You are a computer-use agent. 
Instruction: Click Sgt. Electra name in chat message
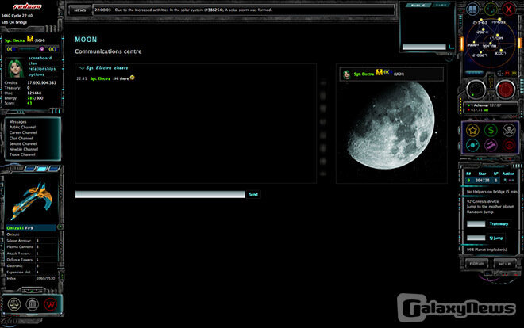(x=100, y=78)
